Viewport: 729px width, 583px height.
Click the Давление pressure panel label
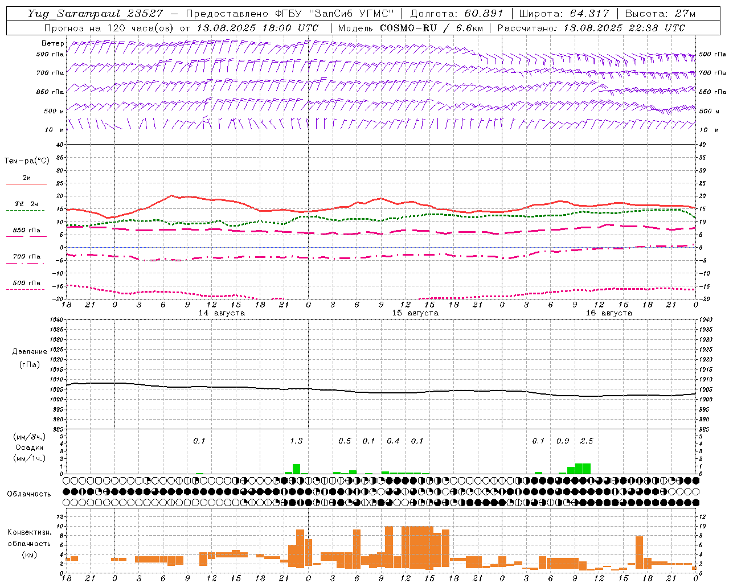29,352
